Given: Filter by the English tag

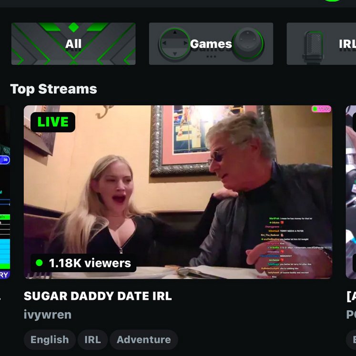Looking at the screenshot, I should click(50, 340).
